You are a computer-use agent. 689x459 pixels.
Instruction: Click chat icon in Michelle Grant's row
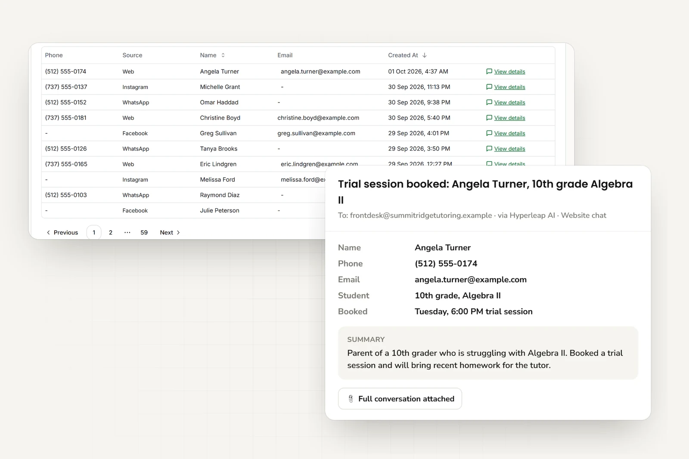click(489, 87)
